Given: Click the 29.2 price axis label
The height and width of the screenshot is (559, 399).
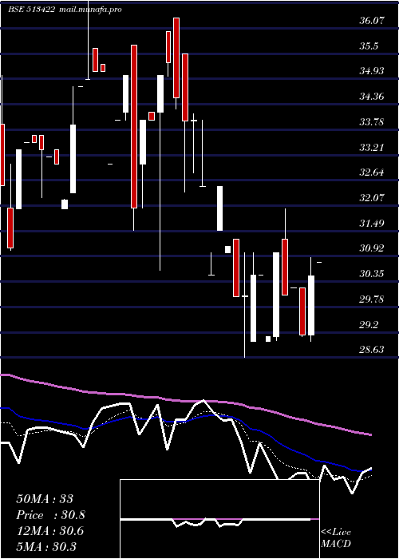Looking at the screenshot, I should (369, 325).
